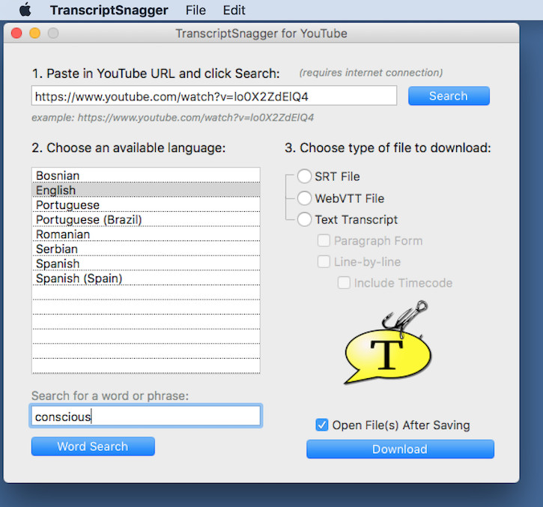The image size is (543, 507).
Task: Click the Download button
Action: 400,449
